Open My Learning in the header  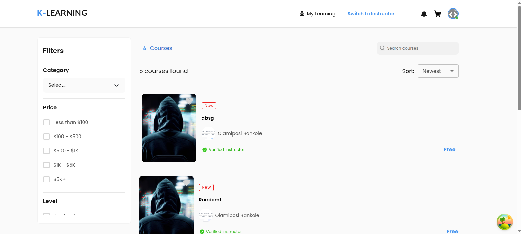[317, 14]
